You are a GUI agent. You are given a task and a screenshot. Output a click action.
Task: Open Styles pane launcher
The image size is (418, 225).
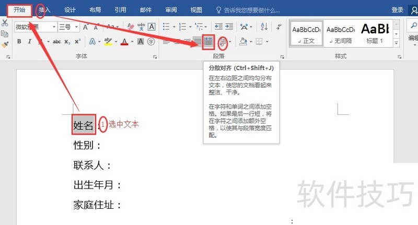[399, 57]
